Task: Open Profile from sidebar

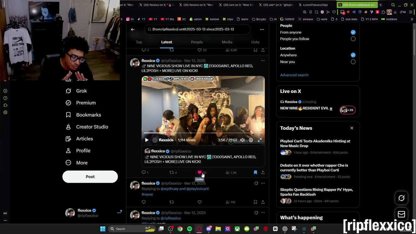Action: (78, 151)
